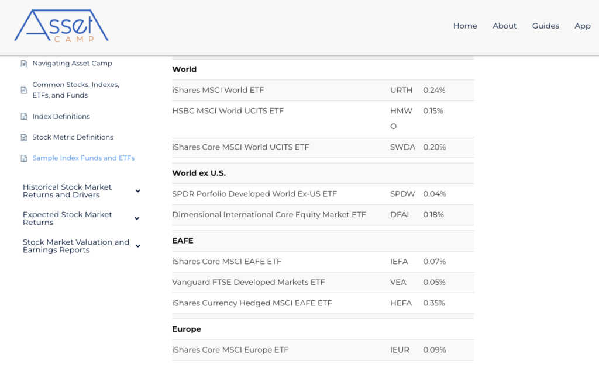Open Common Stocks, Indexes, ETFs, and Funds
The image size is (599, 365).
click(75, 90)
